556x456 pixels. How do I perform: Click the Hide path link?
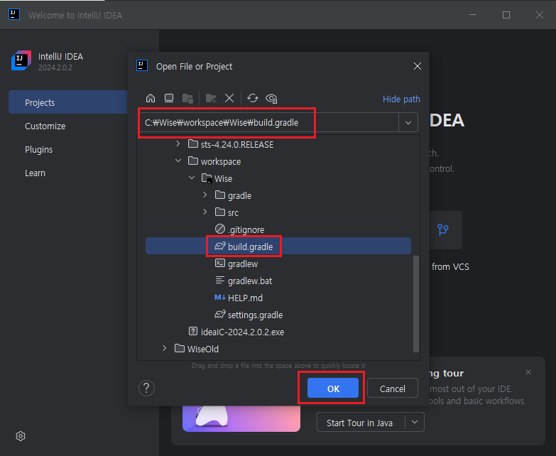point(401,99)
